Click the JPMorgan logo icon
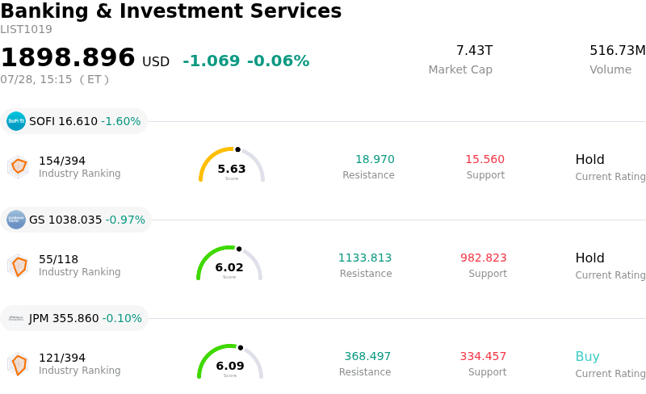The image size is (646, 394). click(x=16, y=318)
